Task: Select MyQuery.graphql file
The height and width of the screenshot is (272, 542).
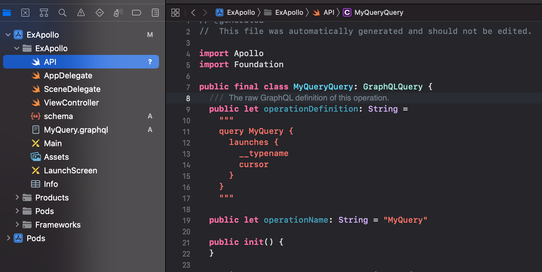Action: [x=81, y=130]
